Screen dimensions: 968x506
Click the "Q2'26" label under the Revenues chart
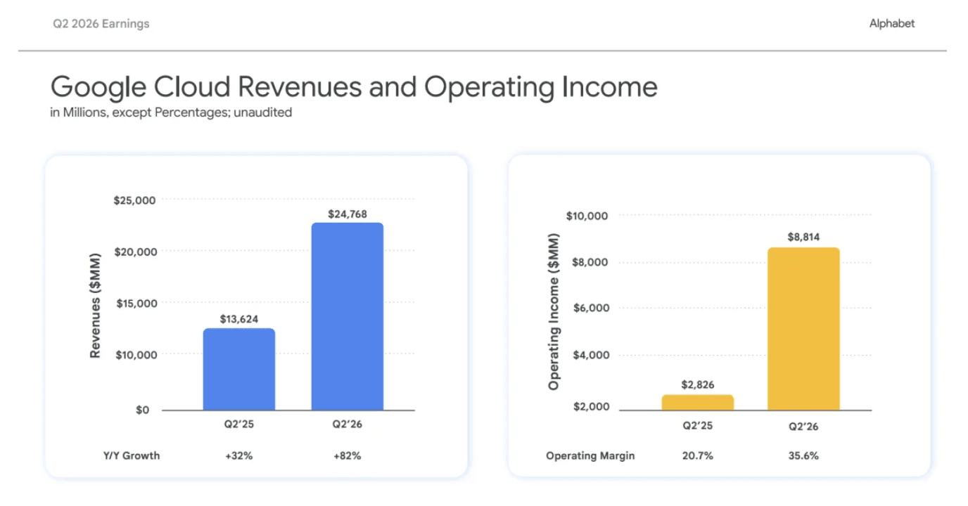click(x=348, y=424)
